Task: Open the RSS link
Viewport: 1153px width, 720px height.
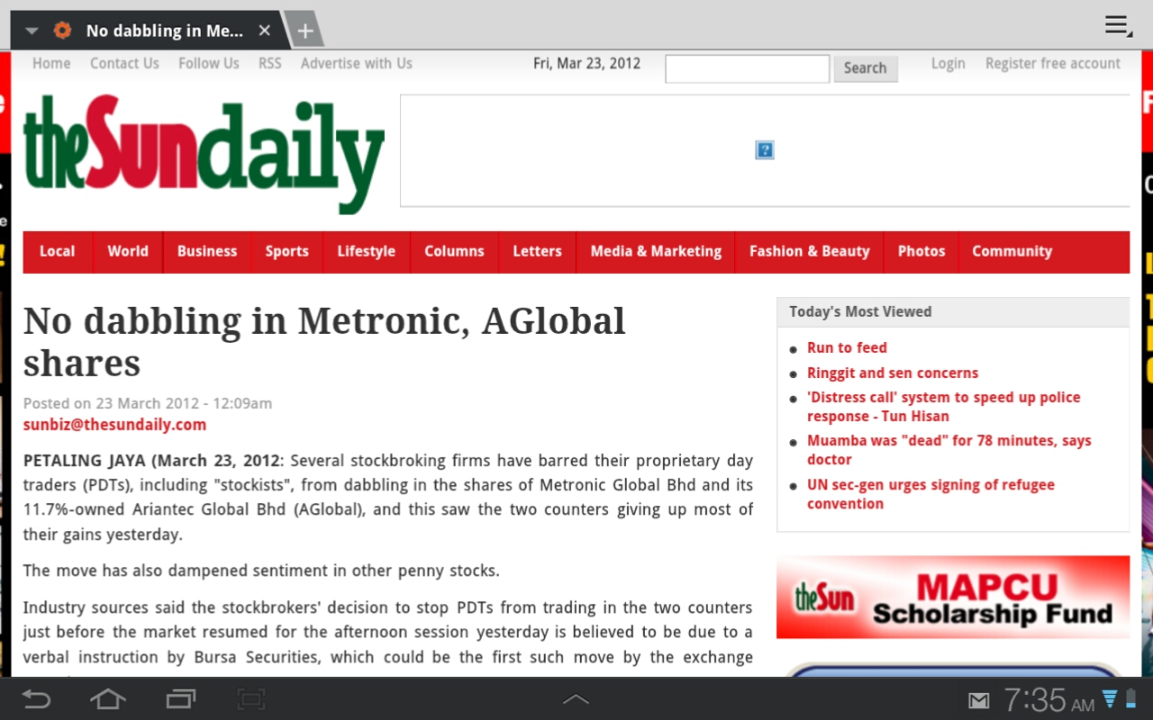Action: click(269, 63)
